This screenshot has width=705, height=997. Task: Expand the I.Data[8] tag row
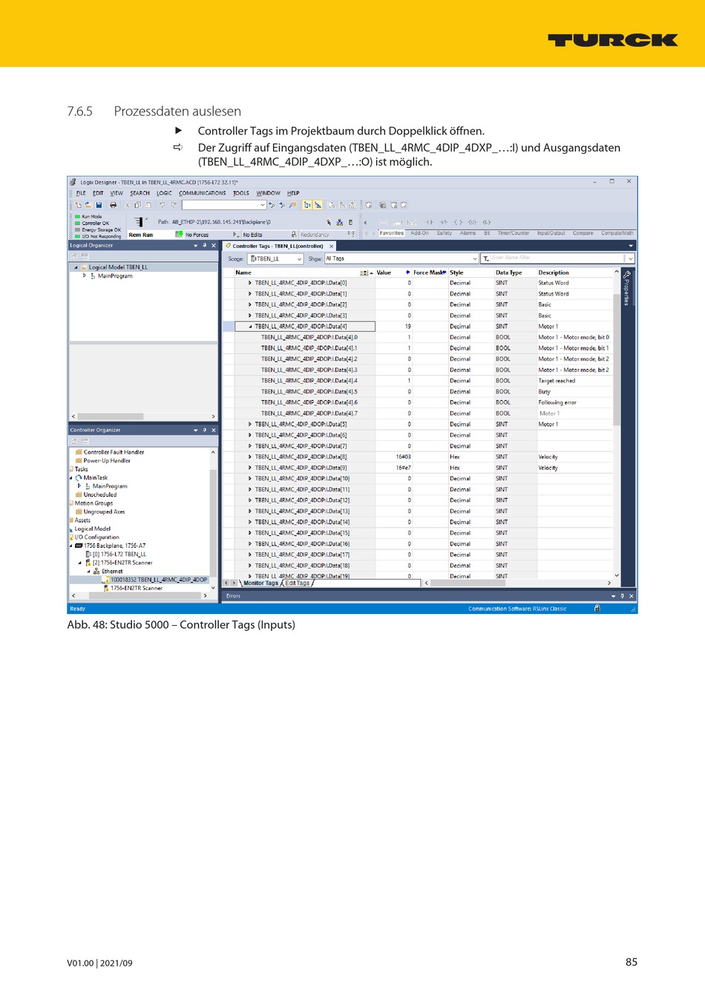point(250,457)
